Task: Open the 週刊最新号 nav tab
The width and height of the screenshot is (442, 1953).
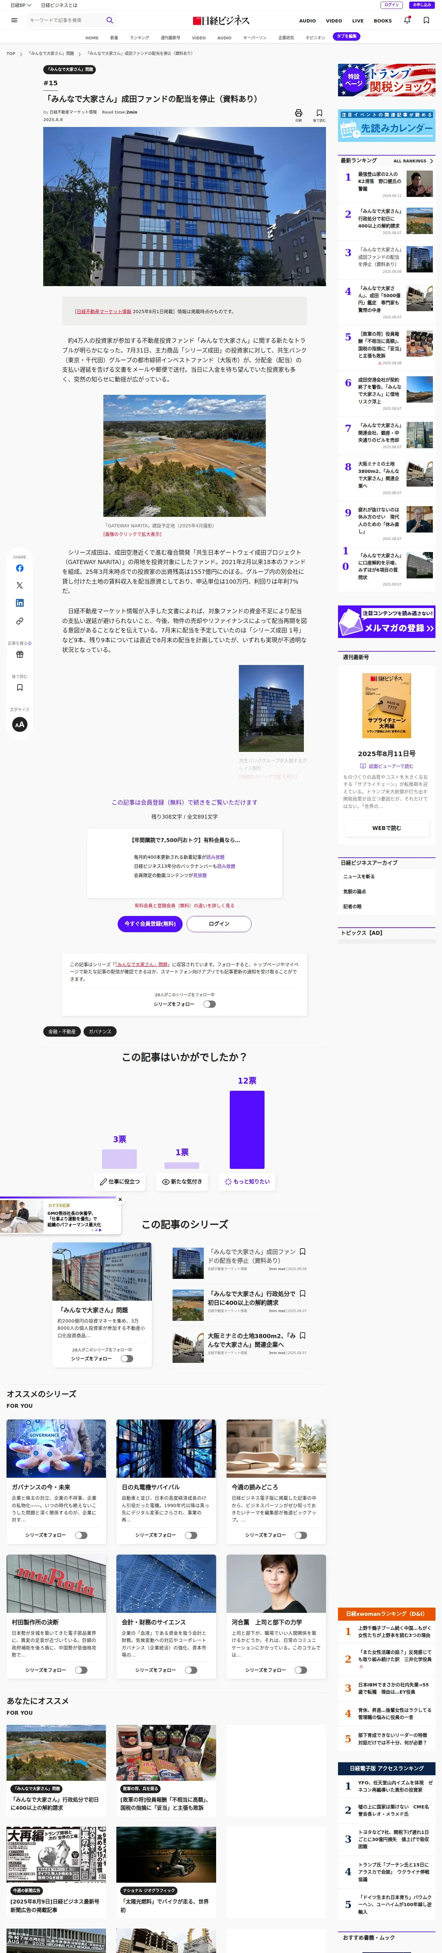Action: click(x=170, y=37)
